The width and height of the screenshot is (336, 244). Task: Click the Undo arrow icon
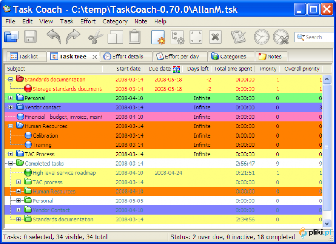(x=54, y=37)
